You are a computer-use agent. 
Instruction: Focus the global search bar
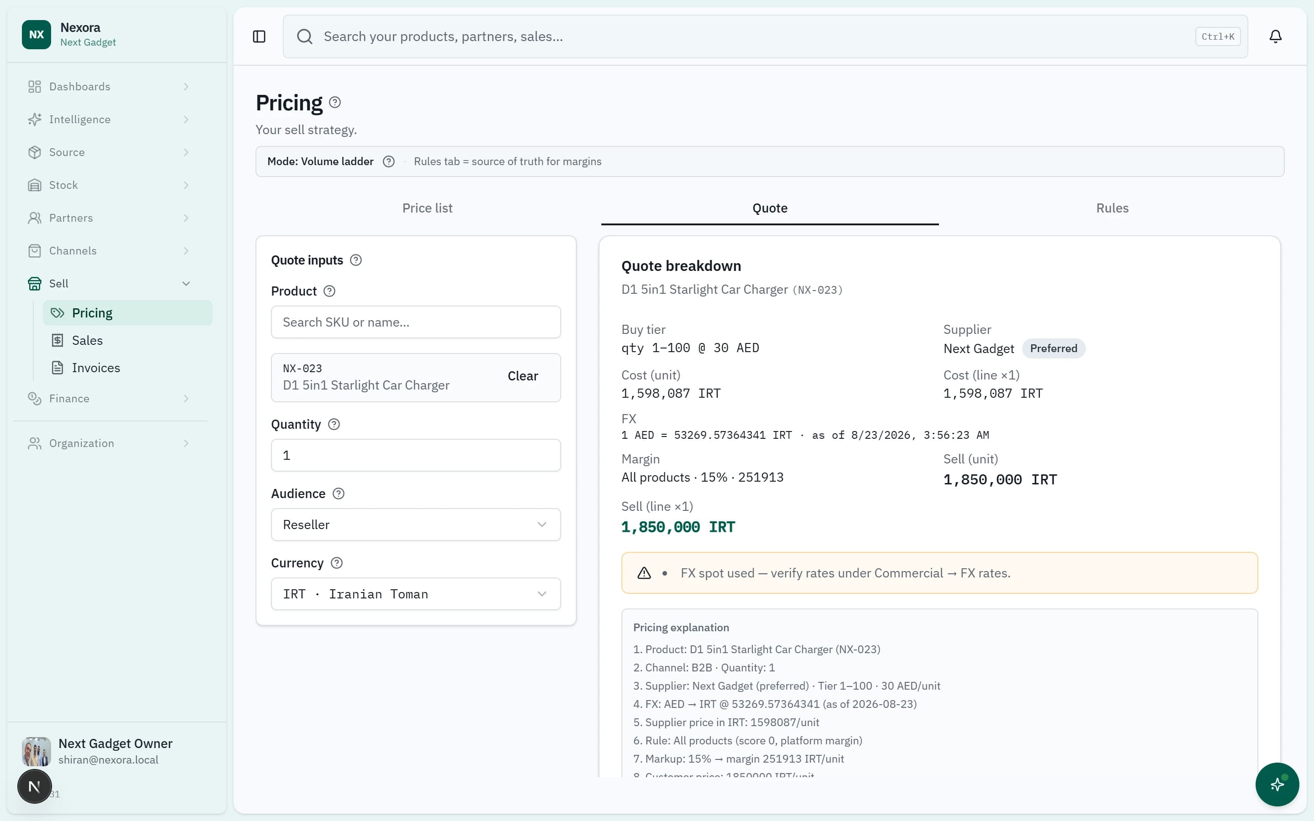(x=765, y=36)
